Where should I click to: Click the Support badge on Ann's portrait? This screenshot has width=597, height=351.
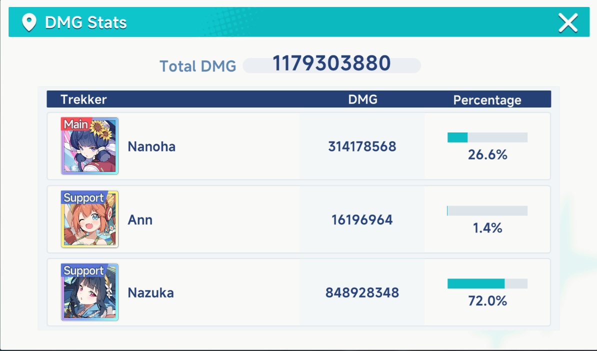tap(84, 197)
